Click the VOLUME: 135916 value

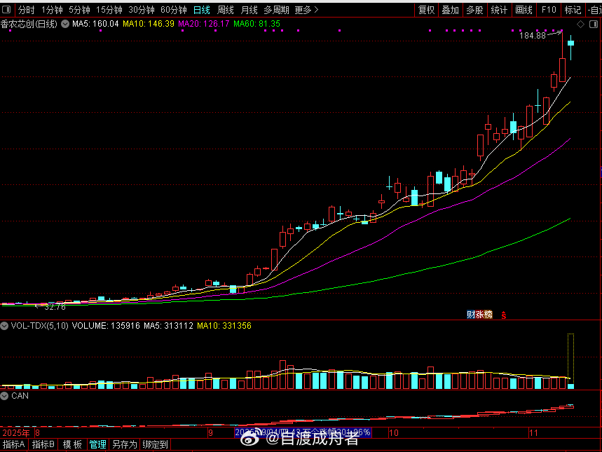tap(106, 326)
